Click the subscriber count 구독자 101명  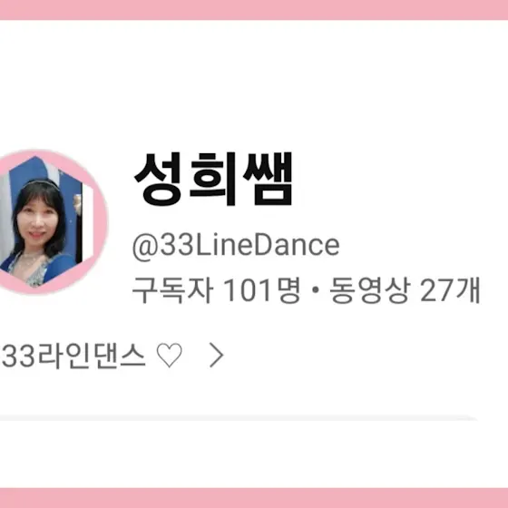pyautogui.click(x=216, y=290)
